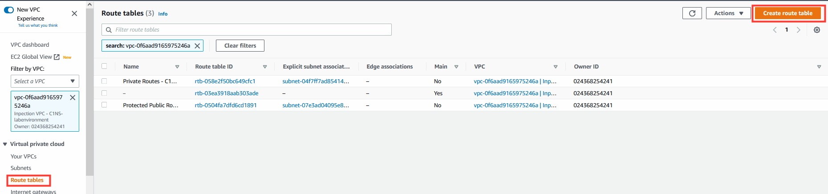Open table preferences gear icon
Viewport: 828px width, 194px height.
tap(817, 30)
